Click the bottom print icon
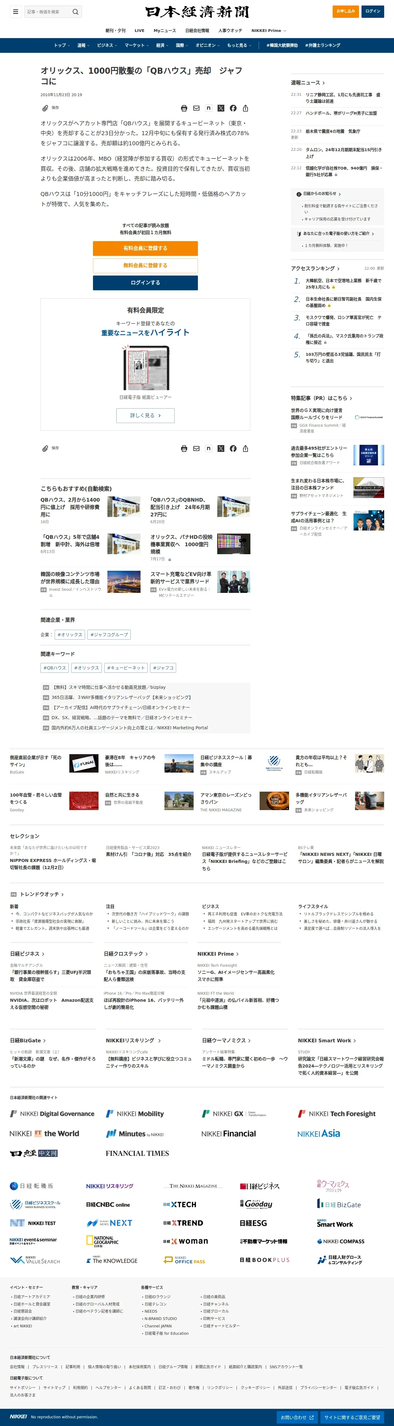The height and width of the screenshot is (1426, 394). point(184,449)
